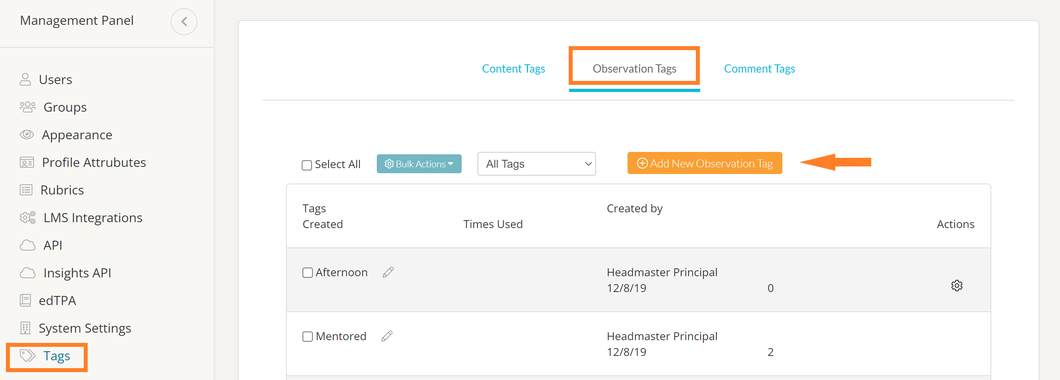Open the actions gear for the Afternoon row
This screenshot has height=380, width=1060.
tap(957, 285)
